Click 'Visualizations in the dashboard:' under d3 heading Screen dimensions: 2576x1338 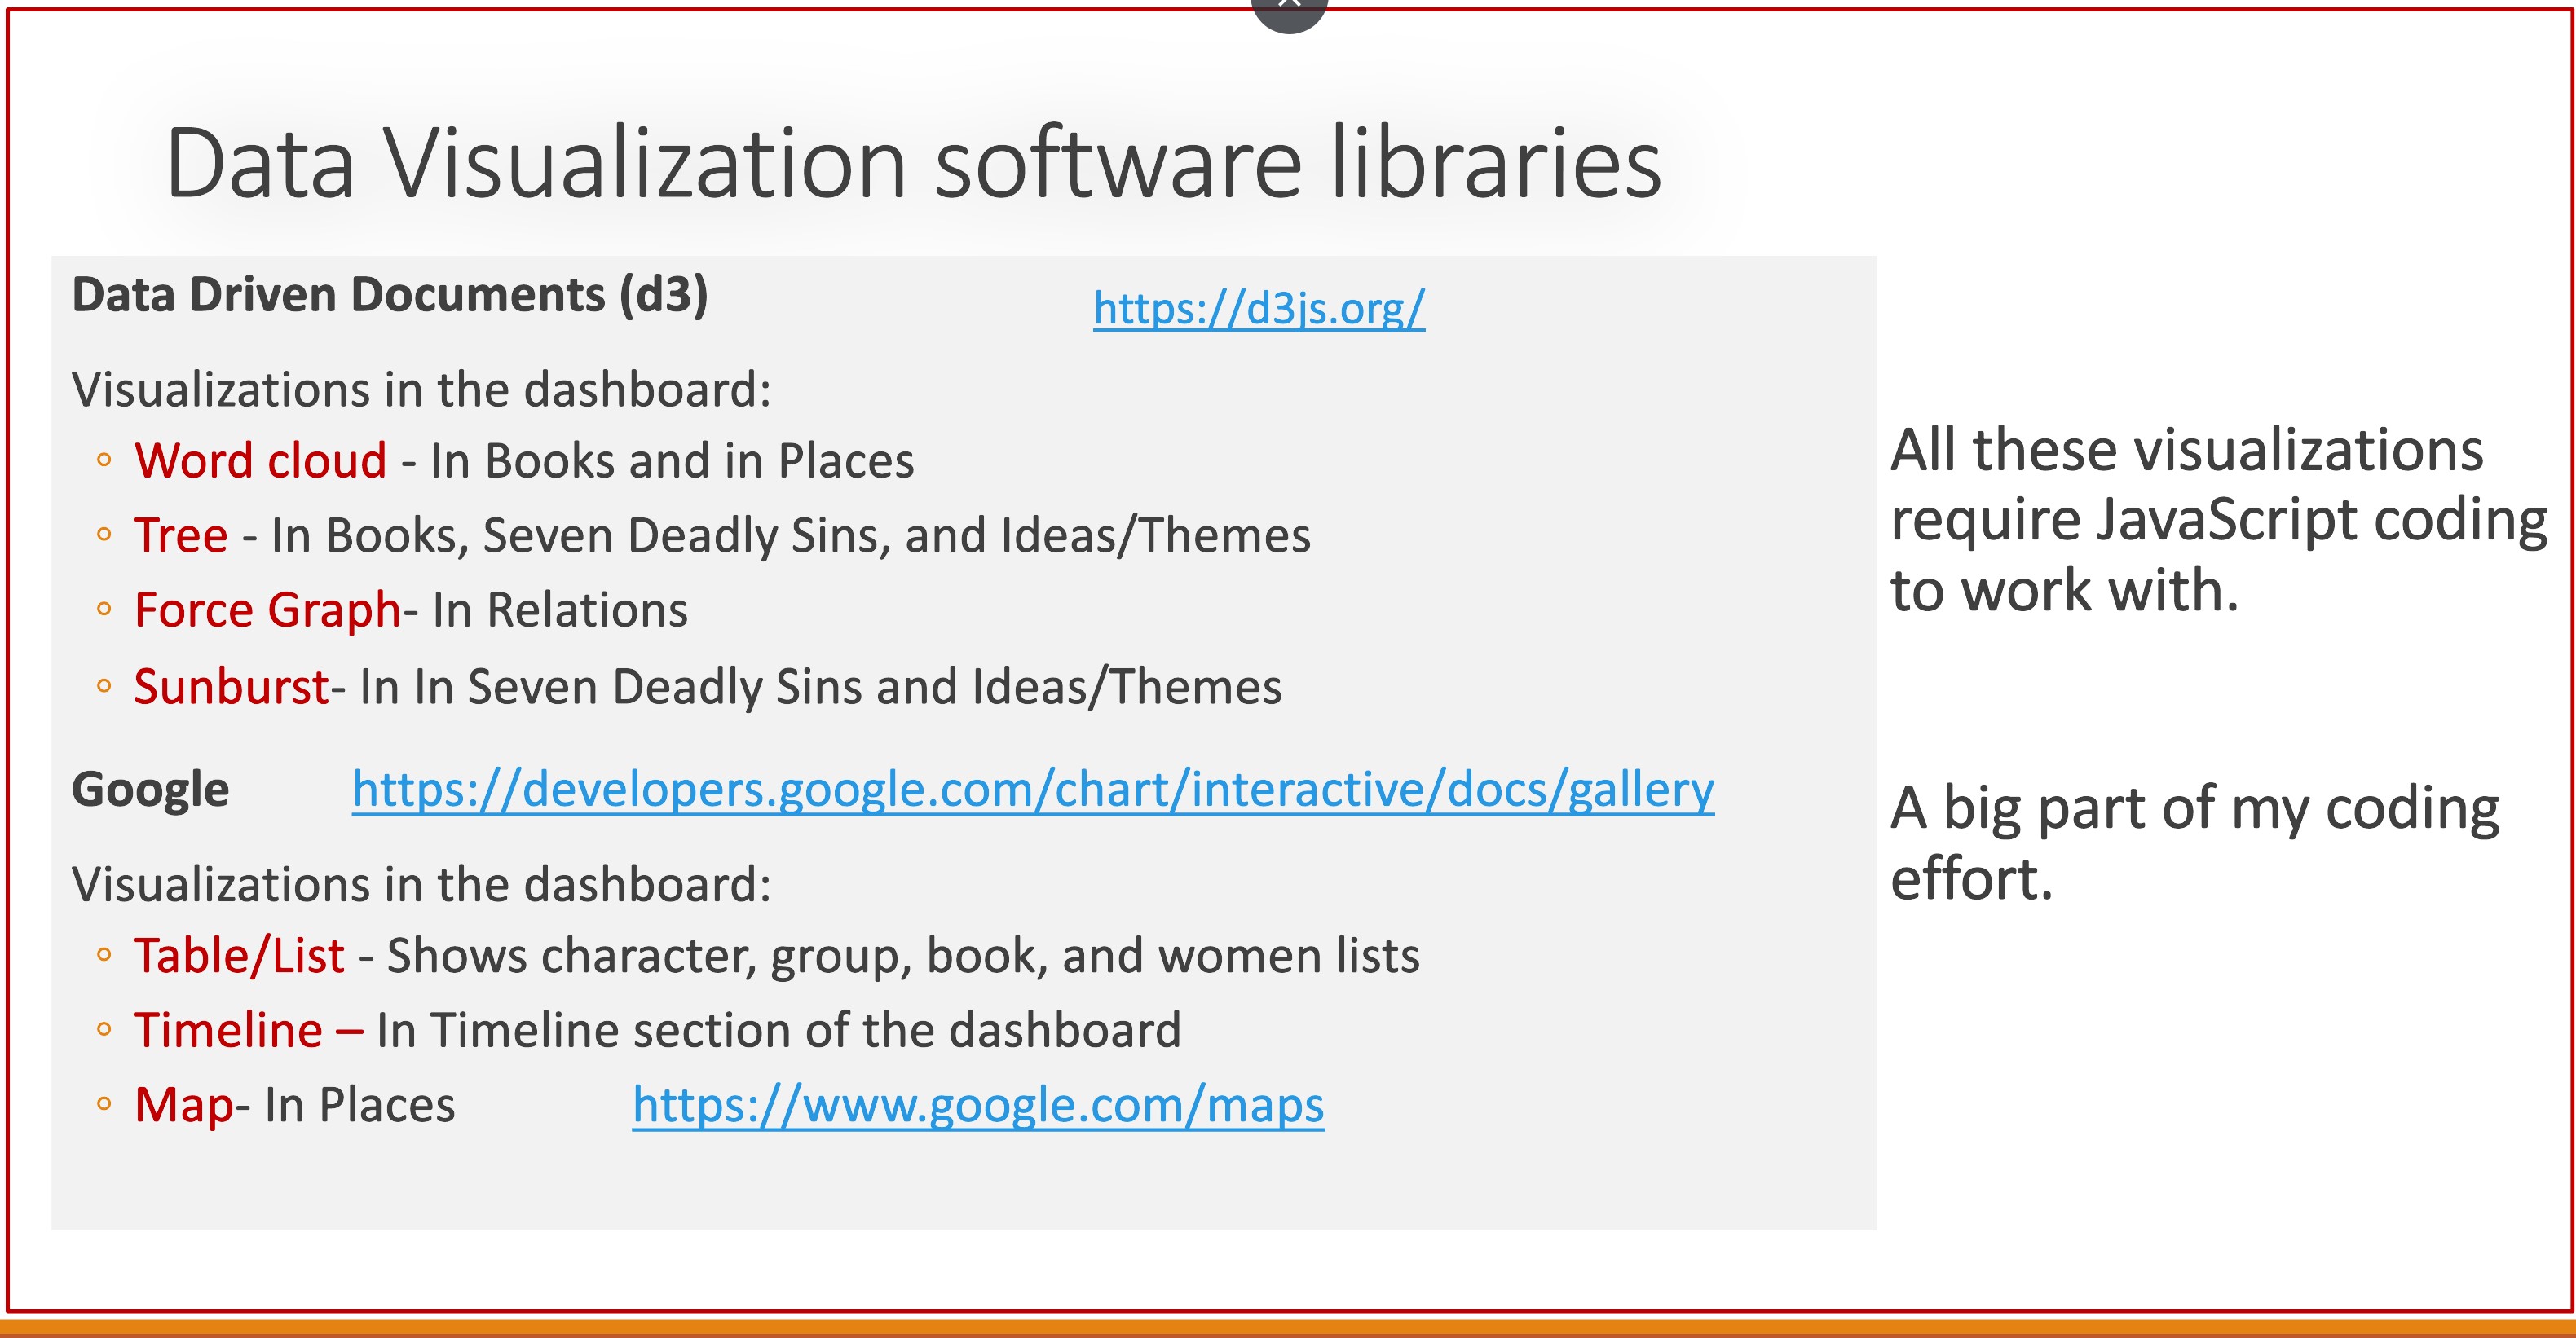point(421,390)
